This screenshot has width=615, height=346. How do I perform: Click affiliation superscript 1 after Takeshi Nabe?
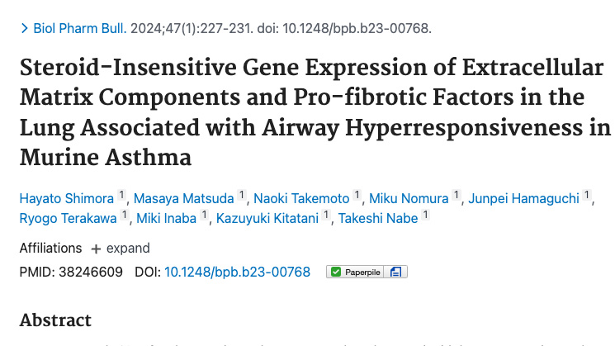[x=425, y=215]
